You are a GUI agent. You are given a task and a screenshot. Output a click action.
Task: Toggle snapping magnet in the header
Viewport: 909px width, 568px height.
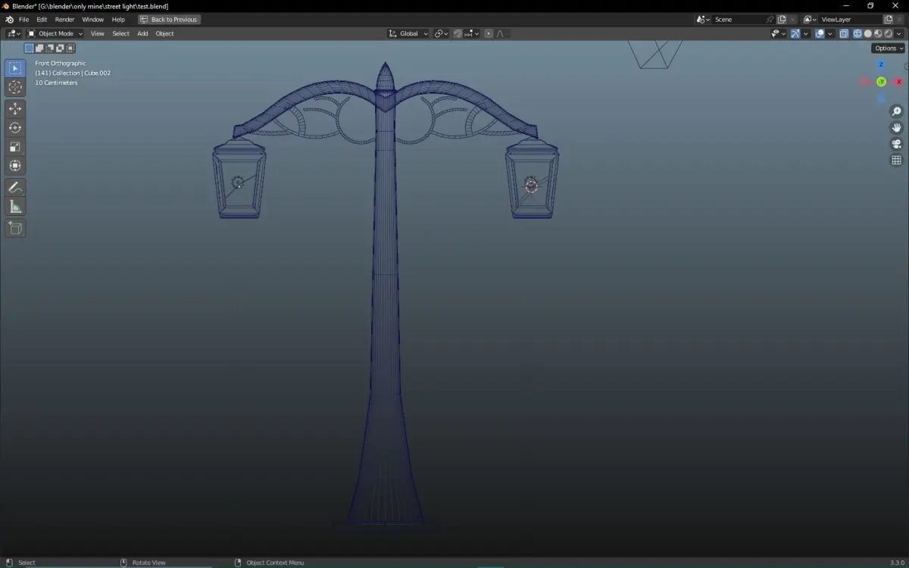(458, 33)
